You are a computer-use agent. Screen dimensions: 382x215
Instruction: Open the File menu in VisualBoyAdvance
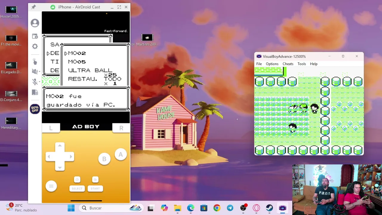[259, 64]
